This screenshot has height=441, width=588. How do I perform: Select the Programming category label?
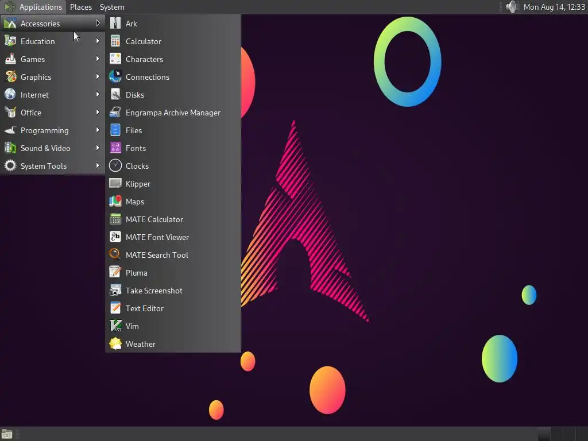tap(45, 130)
